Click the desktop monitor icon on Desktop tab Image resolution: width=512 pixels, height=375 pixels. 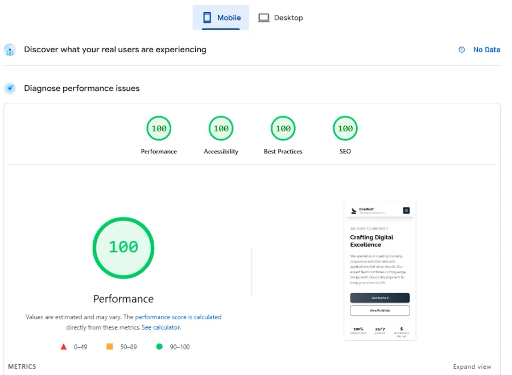[263, 18]
